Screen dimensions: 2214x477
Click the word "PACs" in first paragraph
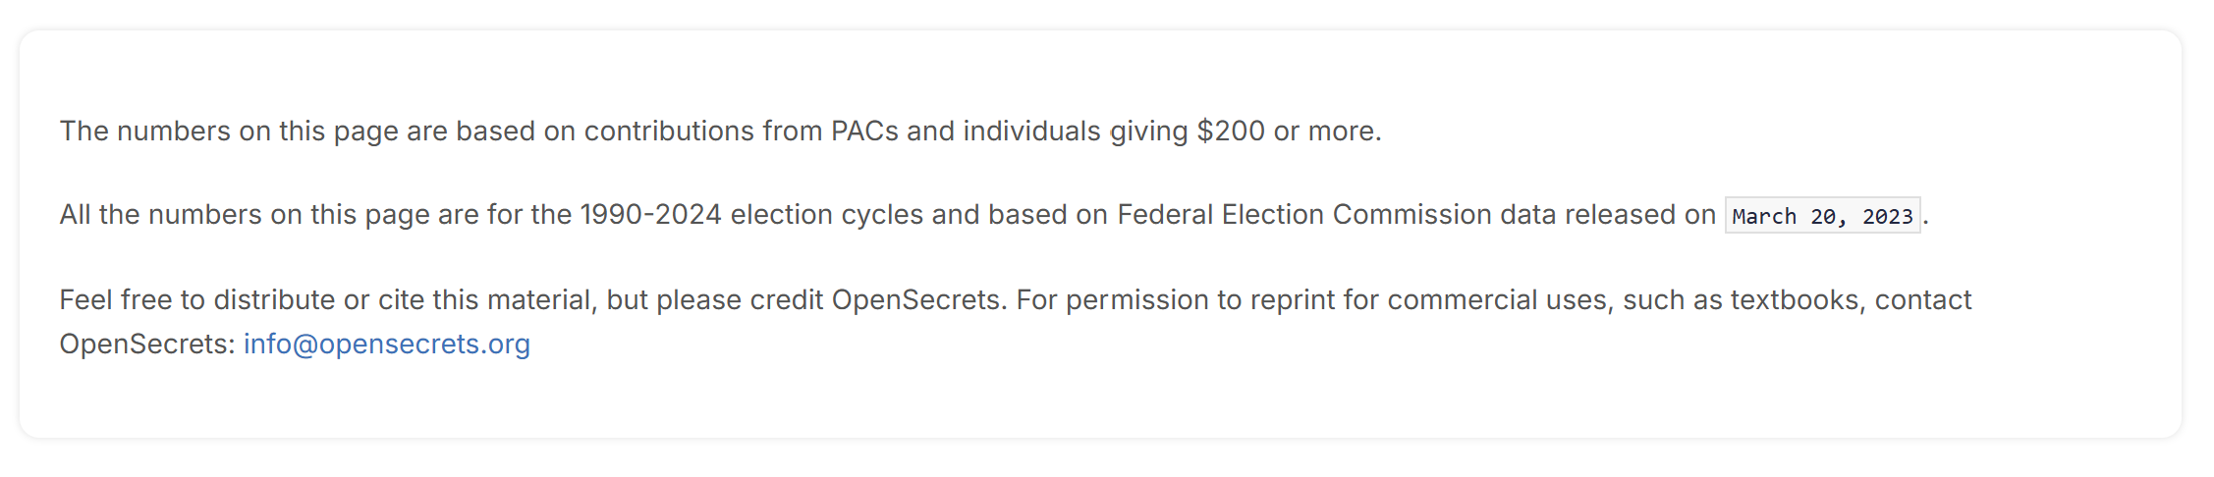point(864,132)
